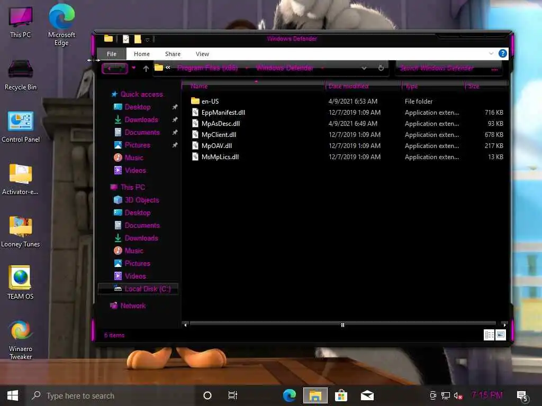Open the File menu tab
This screenshot has height=406, width=542.
(112, 54)
